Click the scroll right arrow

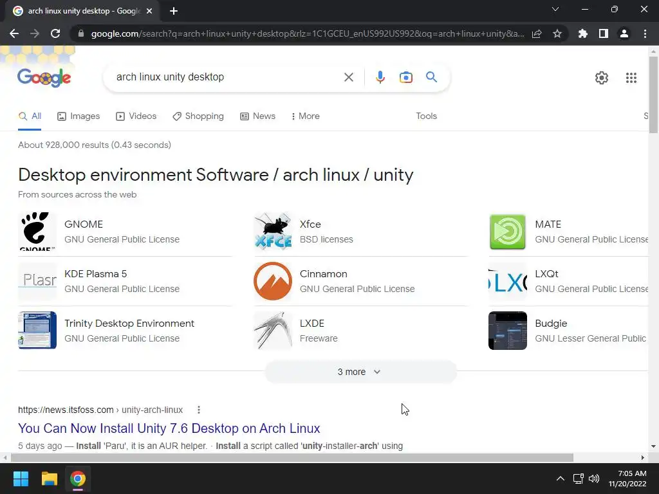(643, 457)
